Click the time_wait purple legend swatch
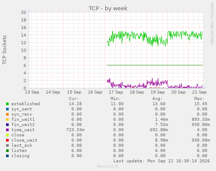Viewport: 216px width, 171px height. click(x=7, y=130)
